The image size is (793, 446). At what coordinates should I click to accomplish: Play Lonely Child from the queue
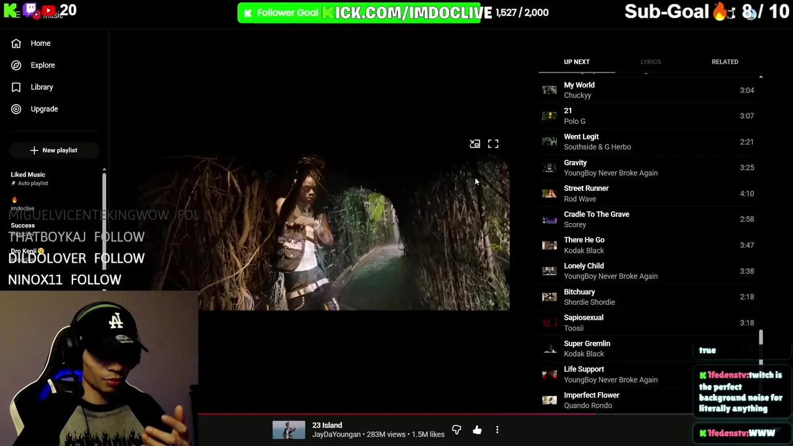[x=650, y=271]
